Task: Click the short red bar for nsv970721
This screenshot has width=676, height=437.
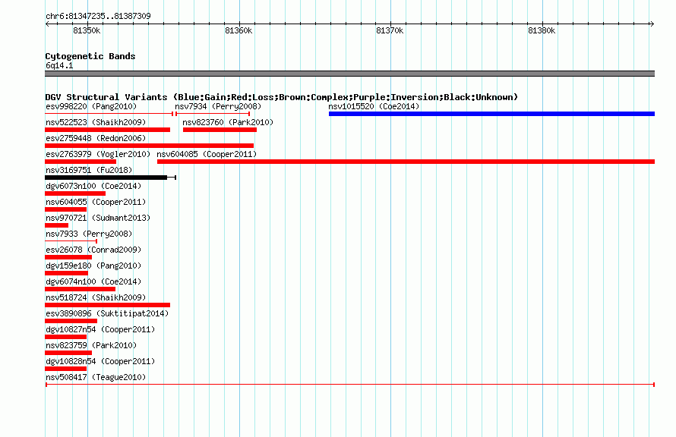Action: (x=56, y=225)
